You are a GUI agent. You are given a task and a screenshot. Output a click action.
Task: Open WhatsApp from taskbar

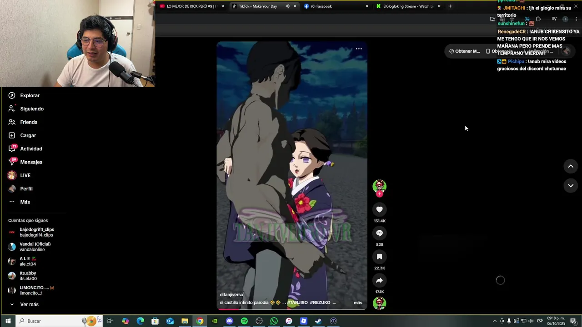pos(274,321)
